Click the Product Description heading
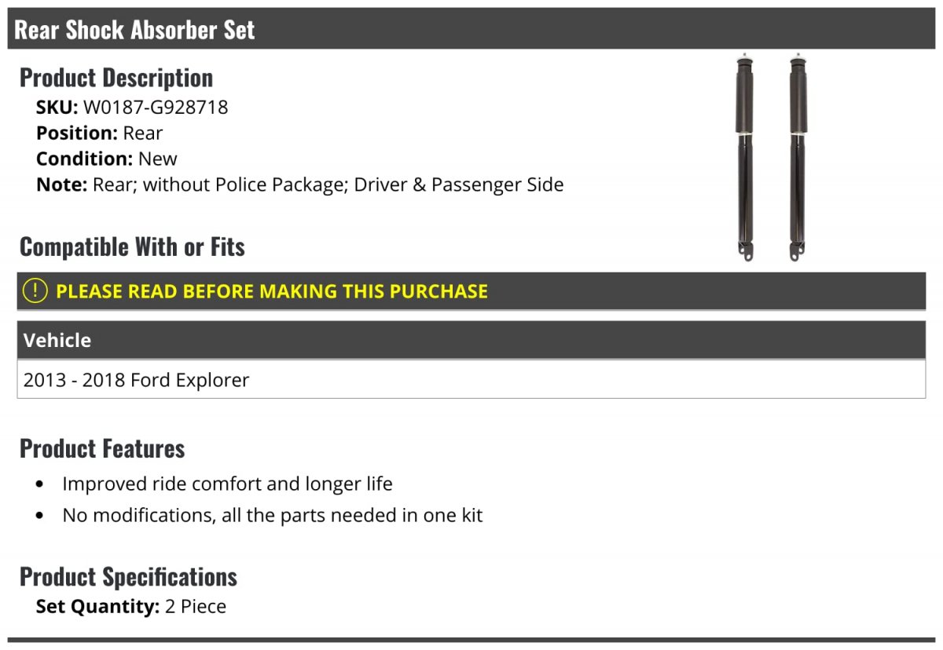 pos(116,78)
